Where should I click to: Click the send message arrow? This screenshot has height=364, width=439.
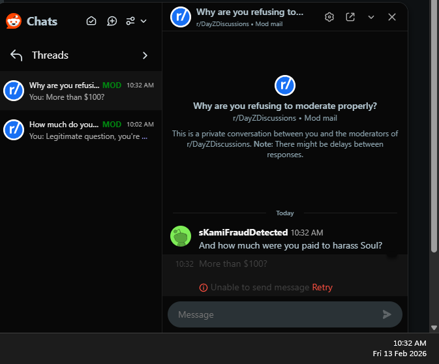click(387, 314)
